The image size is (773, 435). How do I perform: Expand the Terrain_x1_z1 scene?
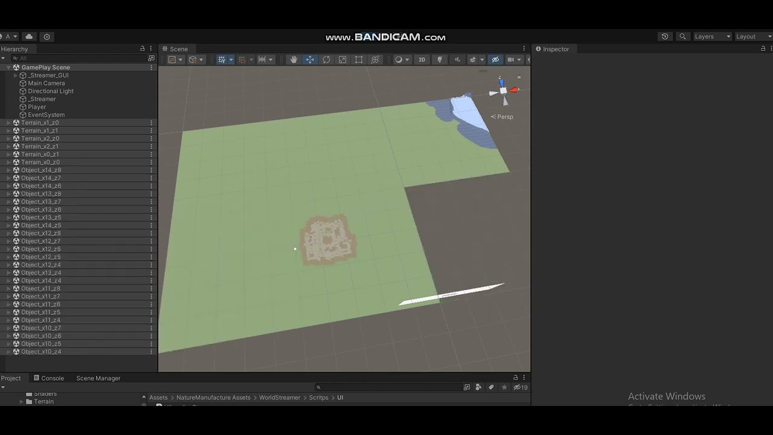pos(8,130)
